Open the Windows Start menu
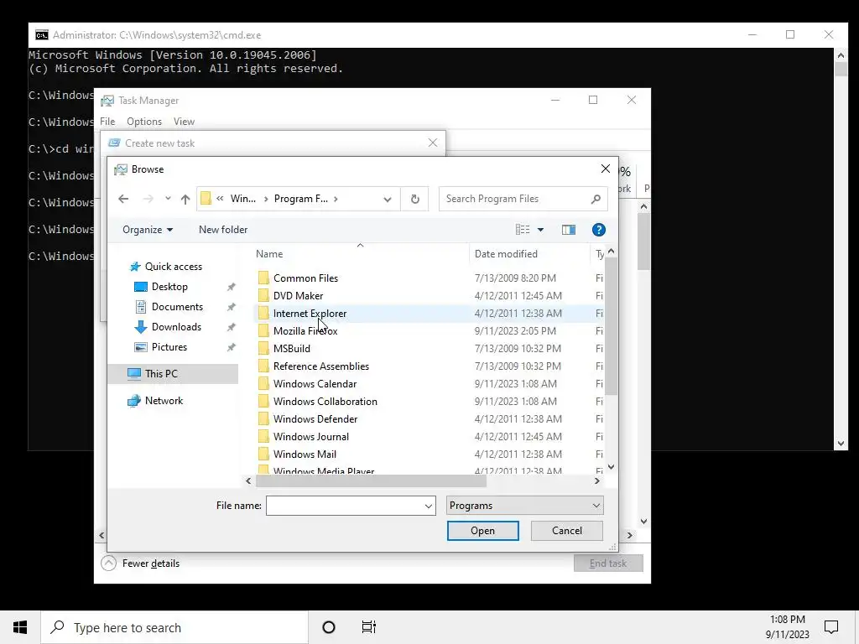This screenshot has height=644, width=859. coord(20,627)
